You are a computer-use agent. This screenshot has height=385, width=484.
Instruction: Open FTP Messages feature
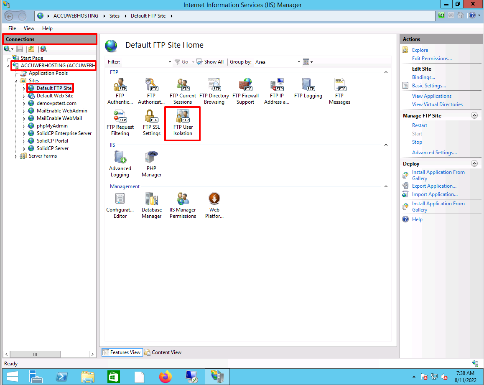tap(339, 92)
